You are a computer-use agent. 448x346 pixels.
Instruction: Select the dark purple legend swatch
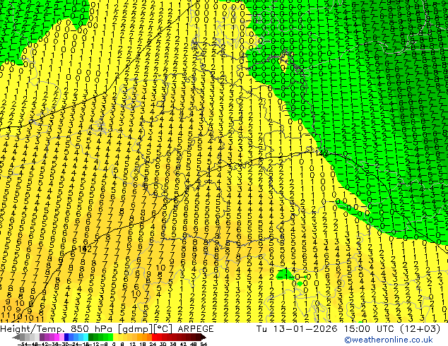tap(42, 337)
